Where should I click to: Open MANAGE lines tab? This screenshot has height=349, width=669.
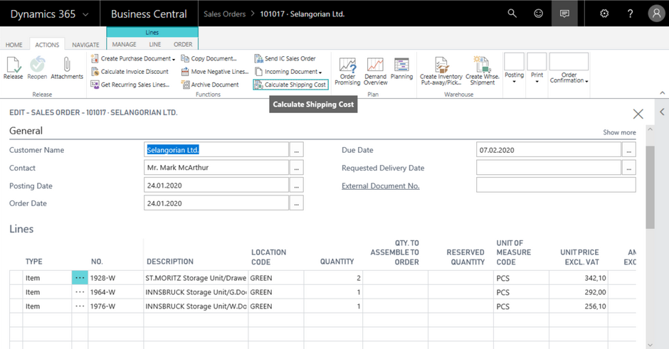coord(124,44)
